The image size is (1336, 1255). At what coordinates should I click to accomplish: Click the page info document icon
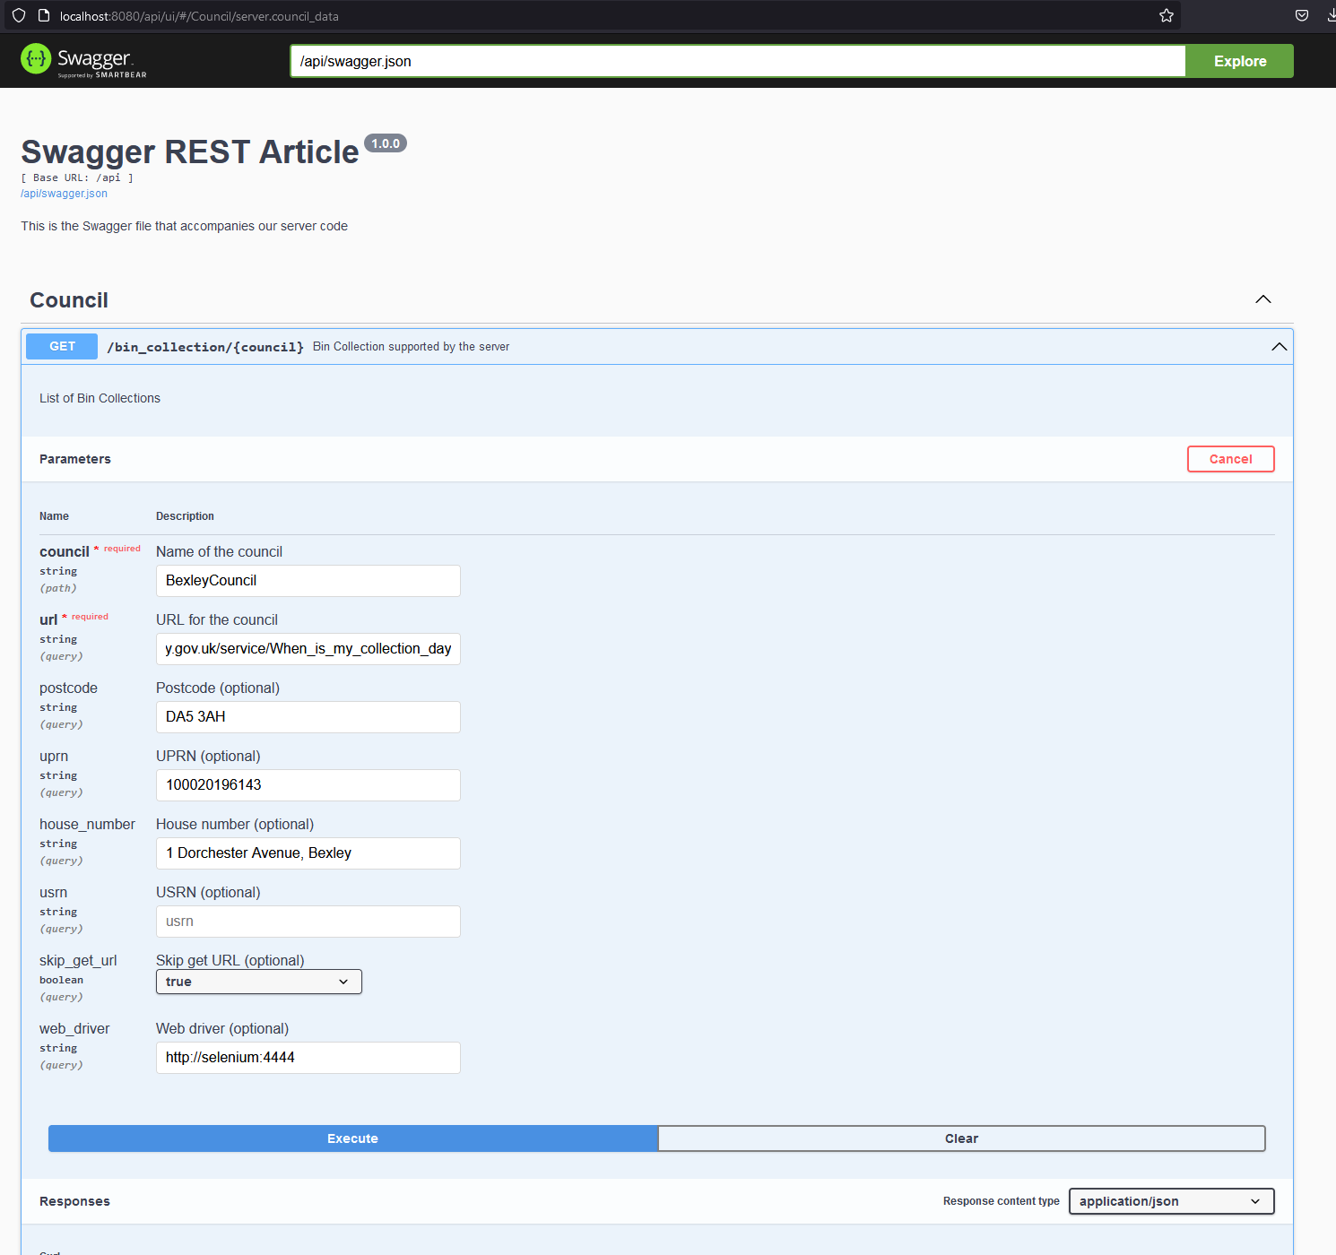(x=43, y=15)
